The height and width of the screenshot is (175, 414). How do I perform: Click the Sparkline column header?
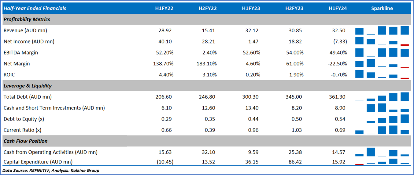(x=382, y=9)
